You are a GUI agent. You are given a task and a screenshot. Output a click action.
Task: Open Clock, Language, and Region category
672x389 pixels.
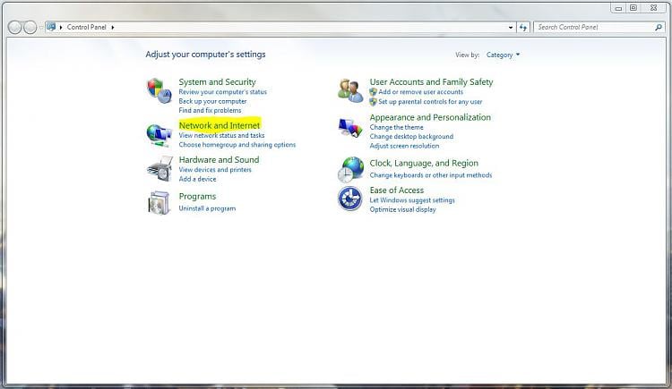coord(424,163)
